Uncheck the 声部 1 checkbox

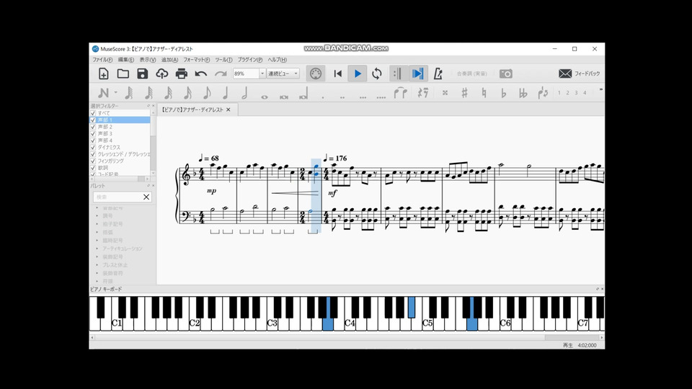pyautogui.click(x=93, y=120)
